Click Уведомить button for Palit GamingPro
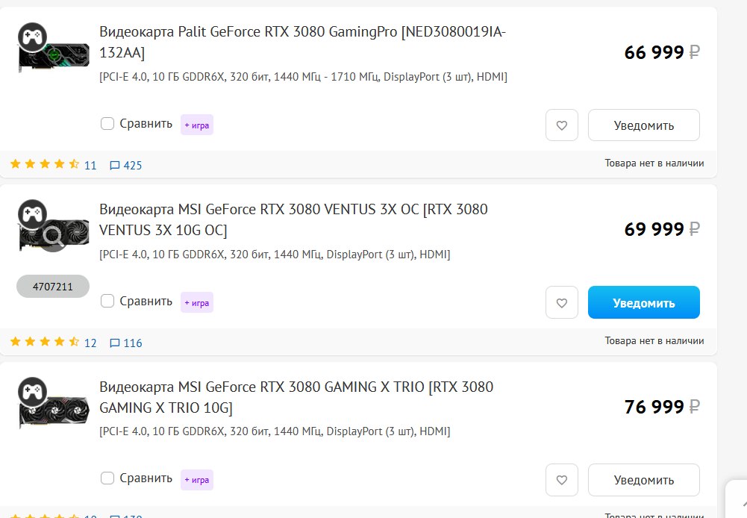Image resolution: width=747 pixels, height=518 pixels. 643,125
